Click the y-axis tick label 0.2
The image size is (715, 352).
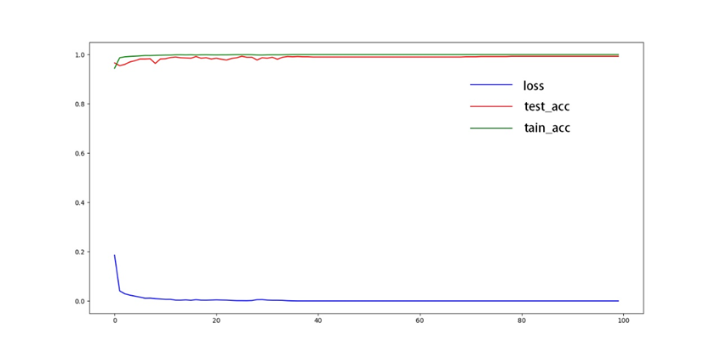(80, 252)
